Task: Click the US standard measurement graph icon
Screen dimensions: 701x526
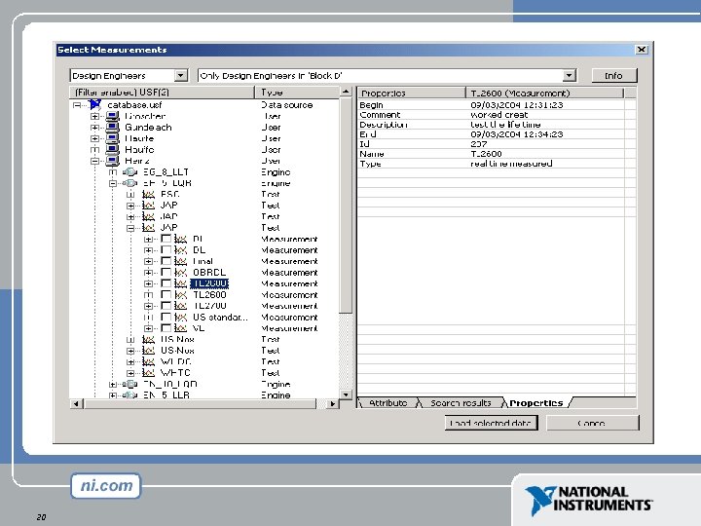Action: (x=181, y=318)
